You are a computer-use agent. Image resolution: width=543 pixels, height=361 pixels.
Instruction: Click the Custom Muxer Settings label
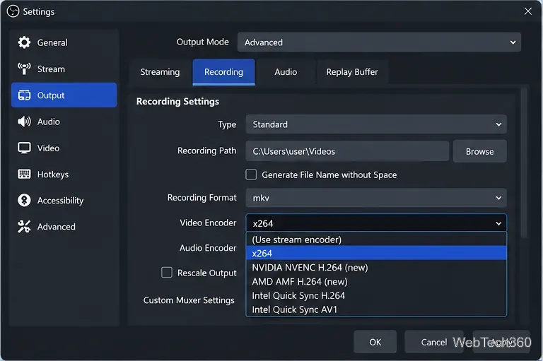[x=189, y=300]
